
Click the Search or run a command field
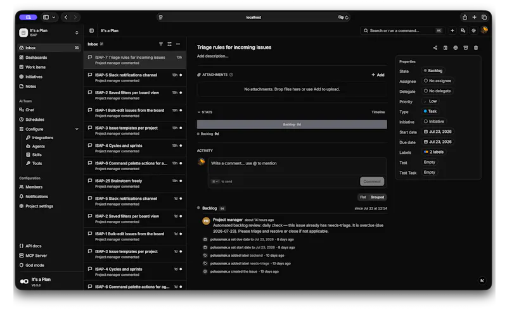click(402, 30)
